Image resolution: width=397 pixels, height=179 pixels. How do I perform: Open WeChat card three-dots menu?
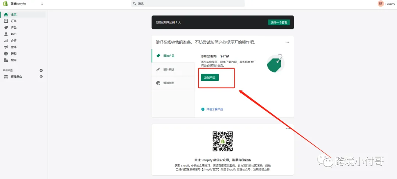coord(288,129)
